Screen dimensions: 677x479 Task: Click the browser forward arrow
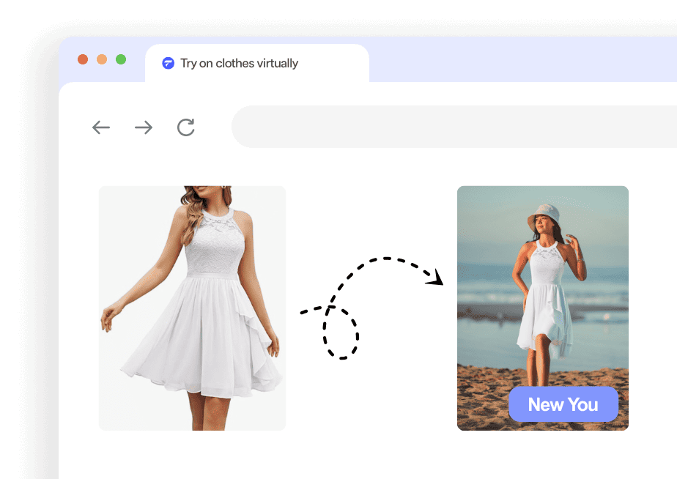[144, 127]
